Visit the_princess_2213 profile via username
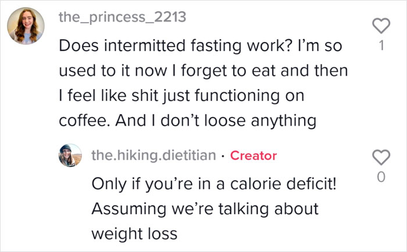Image resolution: width=407 pixels, height=252 pixels. pyautogui.click(x=122, y=17)
